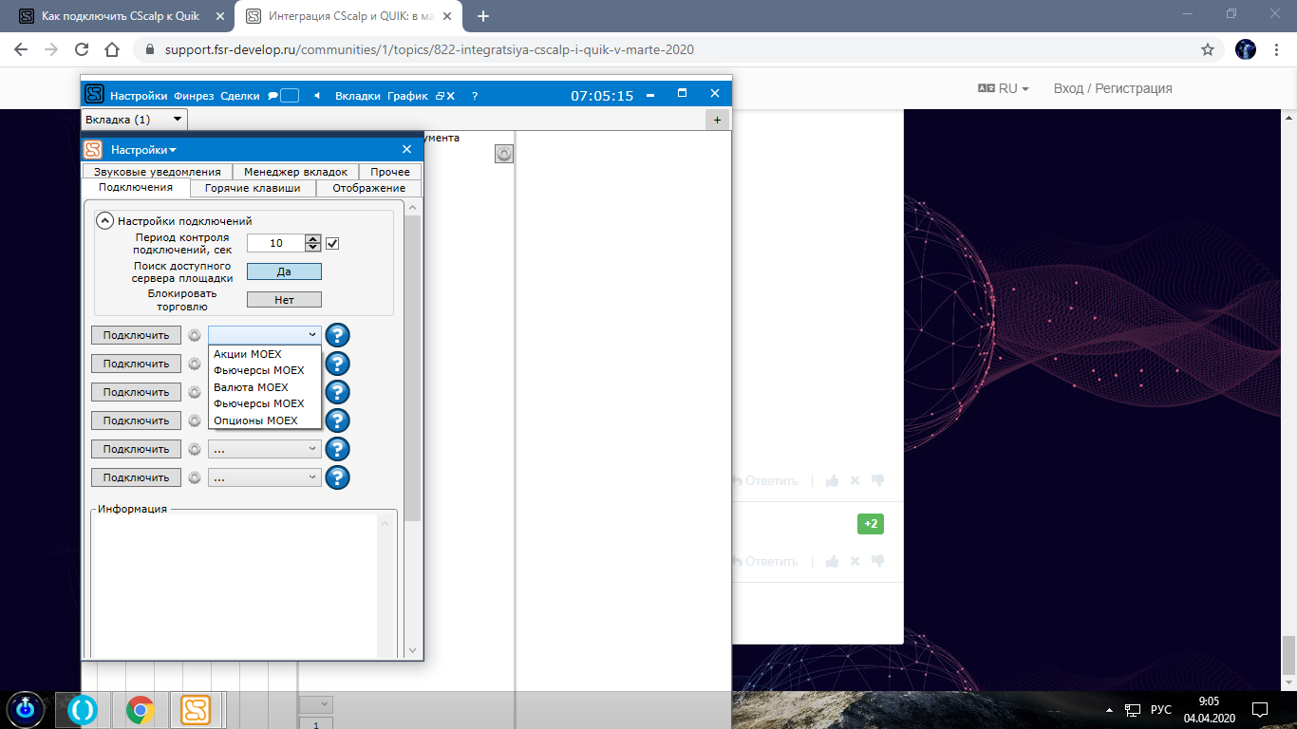Show hidden system tray icons

point(1109,710)
